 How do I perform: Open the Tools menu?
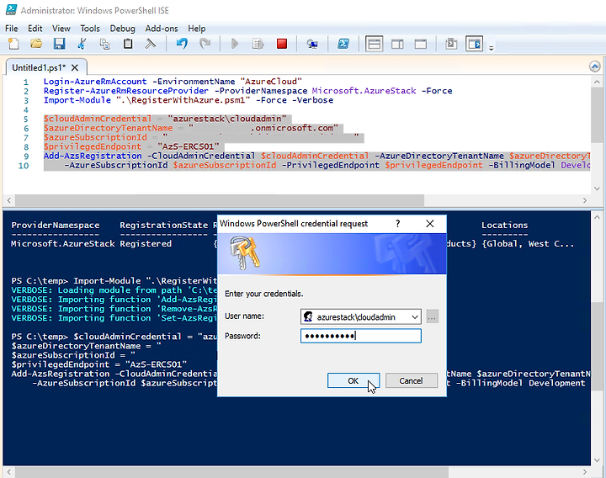coord(90,29)
